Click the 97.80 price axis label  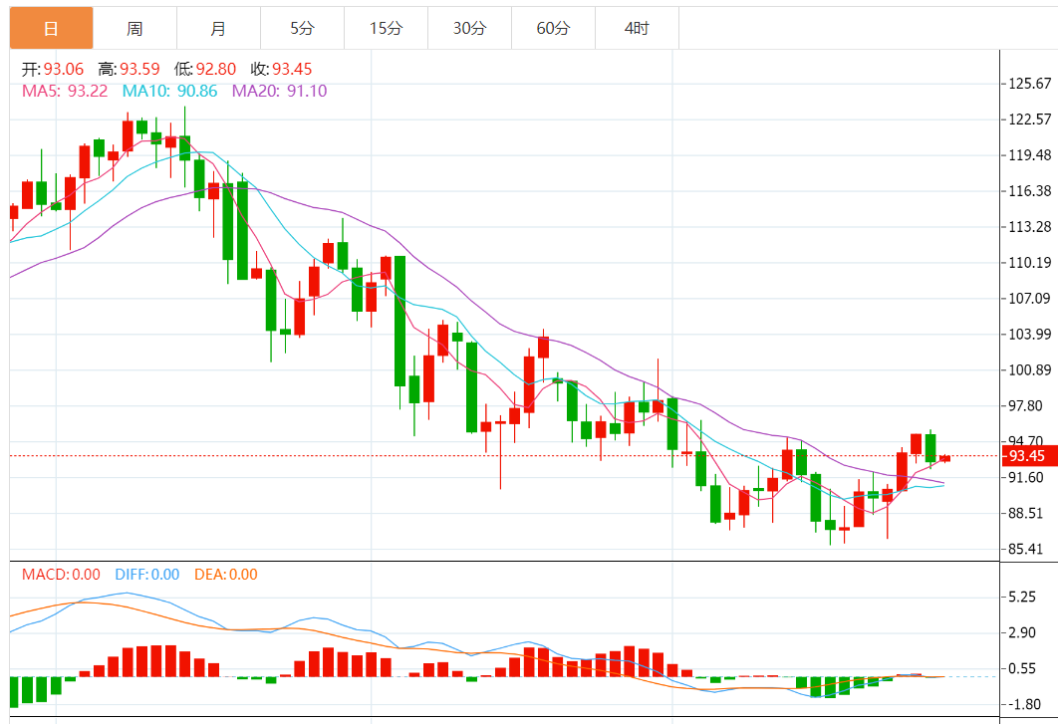tap(1025, 405)
